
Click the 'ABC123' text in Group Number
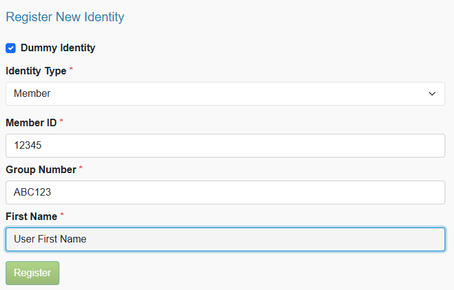point(31,192)
